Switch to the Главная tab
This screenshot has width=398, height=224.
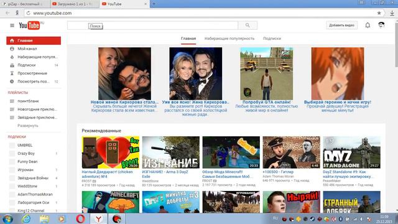[188, 39]
